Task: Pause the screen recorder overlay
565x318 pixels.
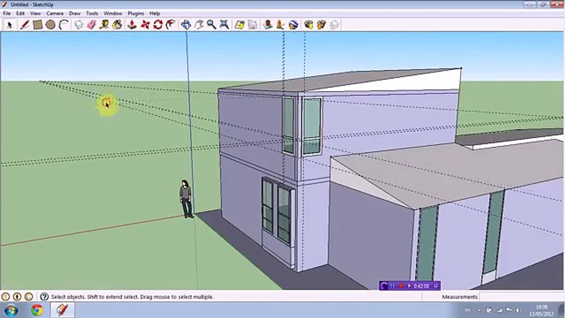Action: (392, 286)
